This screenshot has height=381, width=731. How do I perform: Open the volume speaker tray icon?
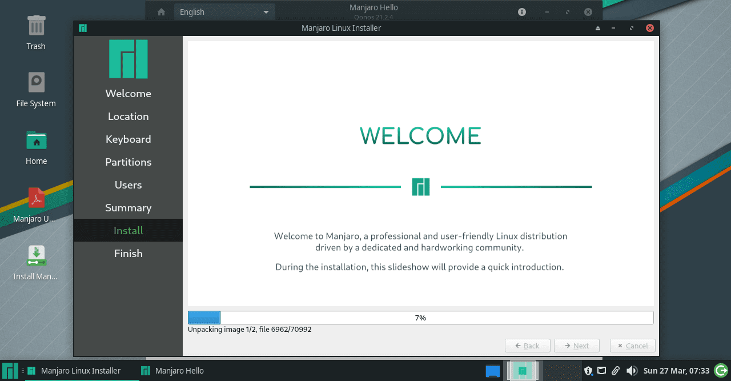632,371
